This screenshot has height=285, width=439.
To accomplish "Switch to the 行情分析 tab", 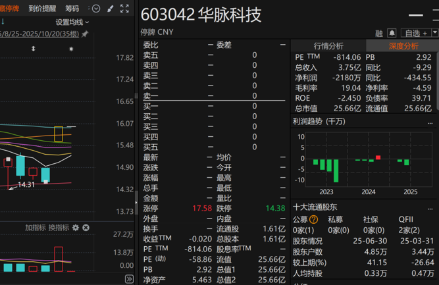I will point(328,46).
